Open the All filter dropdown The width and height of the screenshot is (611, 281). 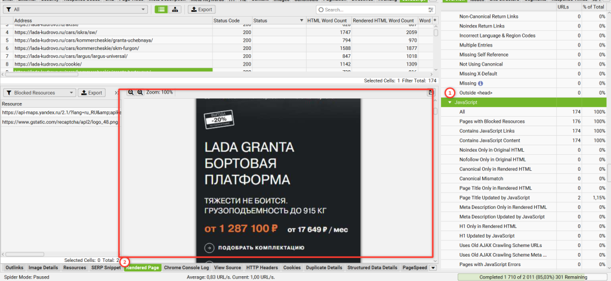coord(76,10)
